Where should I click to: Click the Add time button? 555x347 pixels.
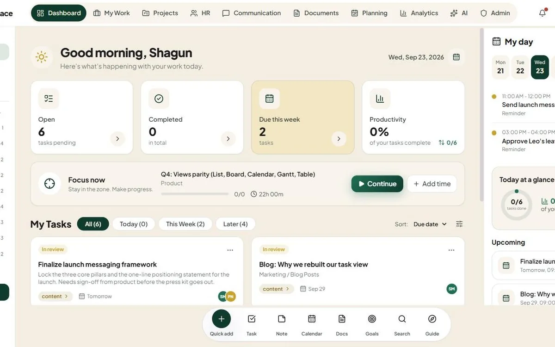point(432,184)
